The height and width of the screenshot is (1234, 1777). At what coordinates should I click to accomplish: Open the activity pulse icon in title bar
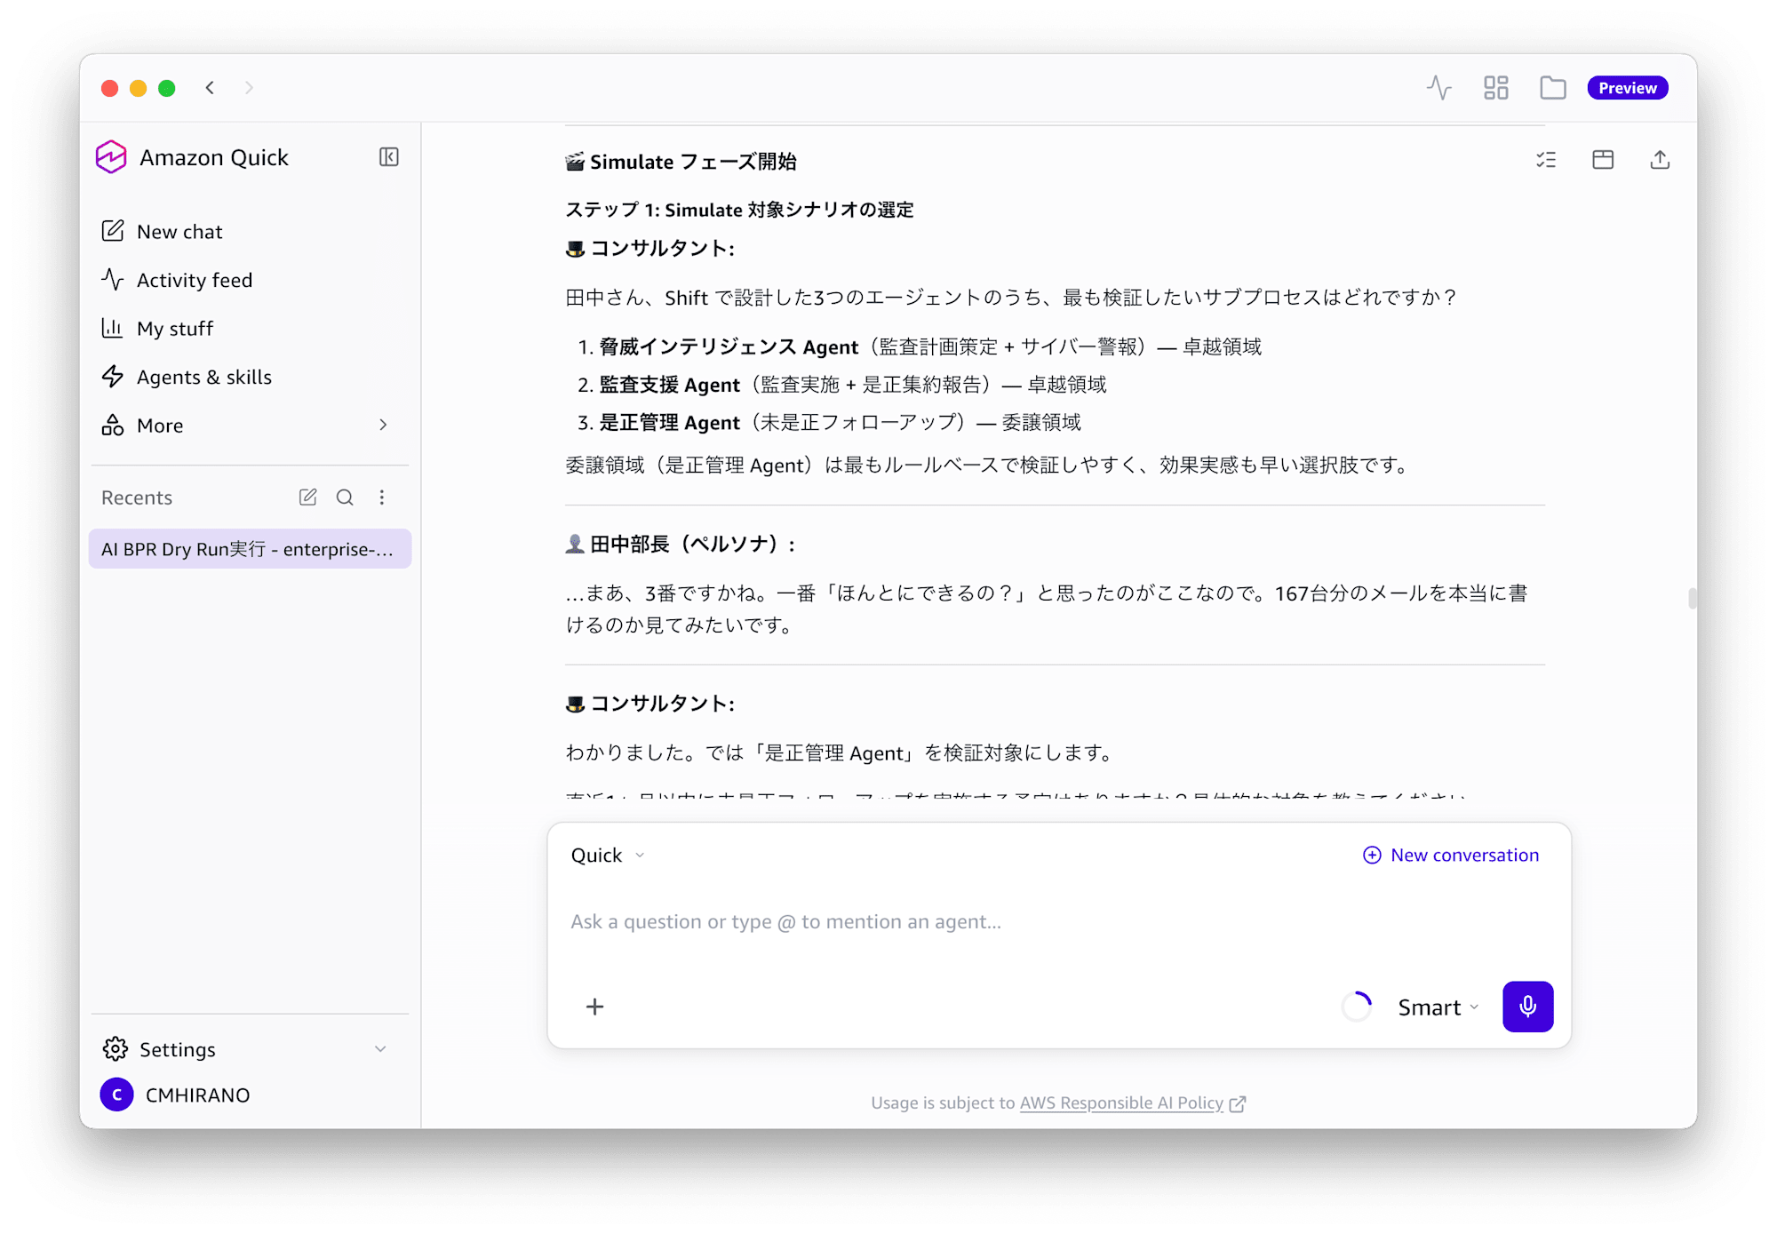[x=1438, y=88]
